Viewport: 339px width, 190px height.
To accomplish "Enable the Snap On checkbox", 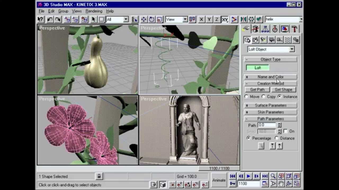I will tap(286, 131).
